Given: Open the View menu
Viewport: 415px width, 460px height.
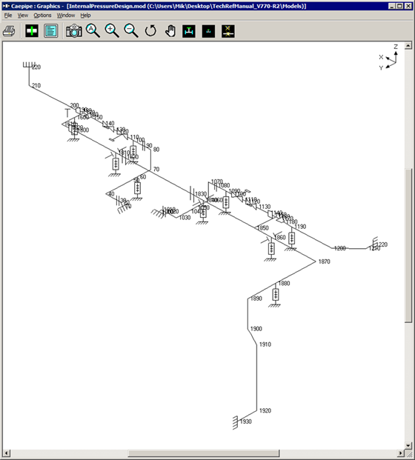Looking at the screenshot, I should pyautogui.click(x=22, y=16).
